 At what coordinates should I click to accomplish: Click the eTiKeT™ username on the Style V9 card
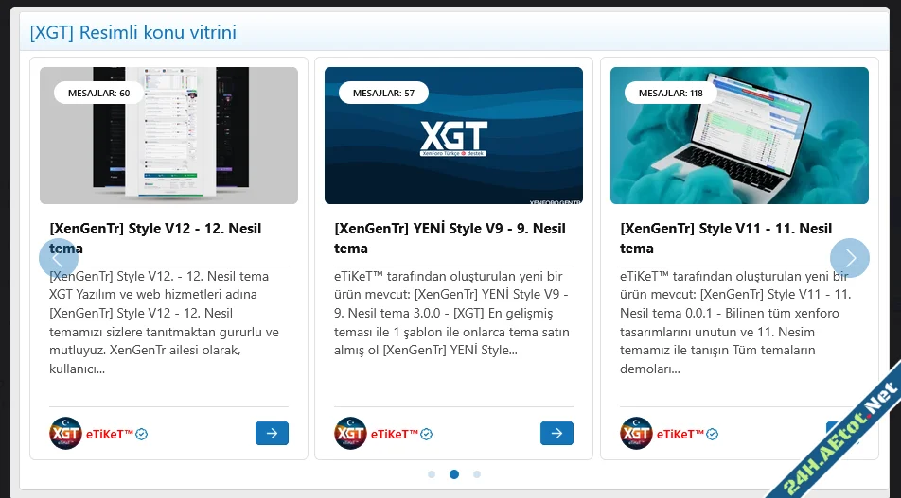click(395, 435)
